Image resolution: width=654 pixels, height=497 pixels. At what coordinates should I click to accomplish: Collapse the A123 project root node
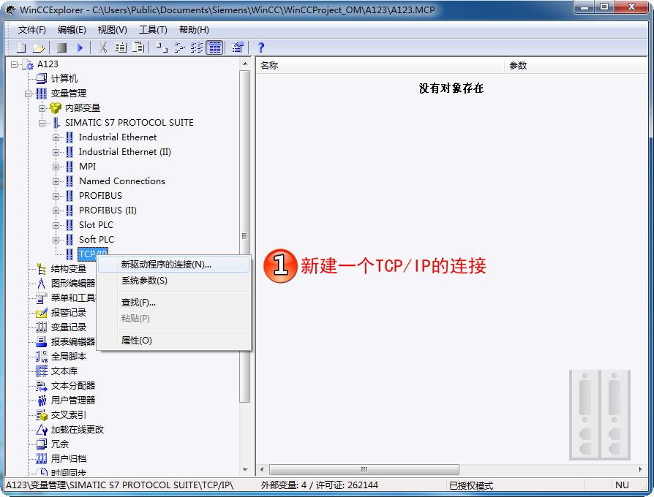pos(15,64)
